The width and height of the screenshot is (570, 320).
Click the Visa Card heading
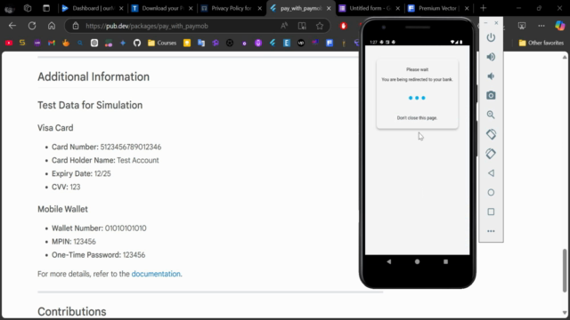55,128
